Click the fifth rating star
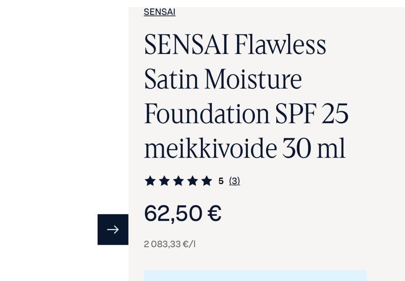The width and height of the screenshot is (405, 281). coord(206,181)
